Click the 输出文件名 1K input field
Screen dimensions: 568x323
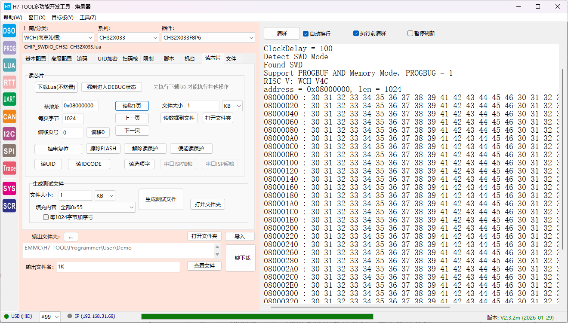point(118,267)
